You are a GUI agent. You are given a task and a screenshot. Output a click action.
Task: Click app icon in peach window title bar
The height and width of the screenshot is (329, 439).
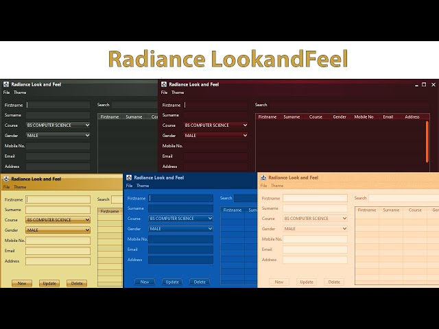[263, 178]
